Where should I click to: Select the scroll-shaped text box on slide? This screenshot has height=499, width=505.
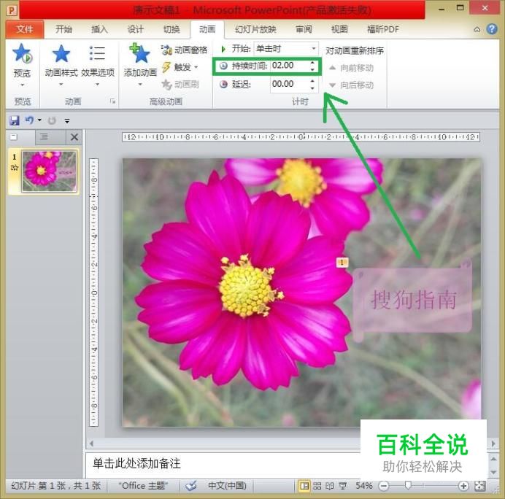(x=412, y=299)
